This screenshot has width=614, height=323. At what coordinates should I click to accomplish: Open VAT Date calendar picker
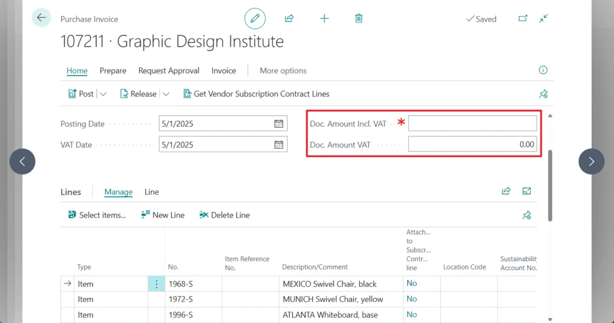(279, 144)
